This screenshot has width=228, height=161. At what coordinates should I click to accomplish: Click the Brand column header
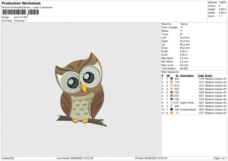pyautogui.click(x=209, y=76)
